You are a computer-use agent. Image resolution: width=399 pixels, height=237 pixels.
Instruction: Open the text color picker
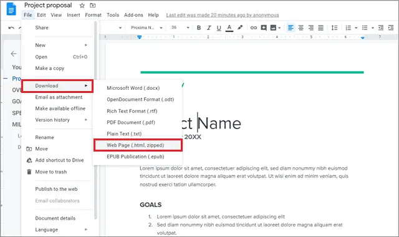click(x=229, y=27)
